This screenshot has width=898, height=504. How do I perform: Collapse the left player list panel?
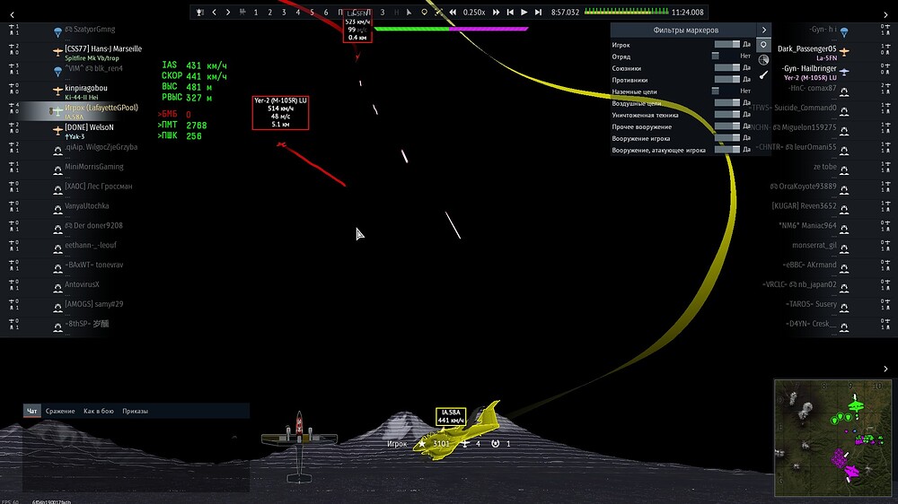point(12,15)
